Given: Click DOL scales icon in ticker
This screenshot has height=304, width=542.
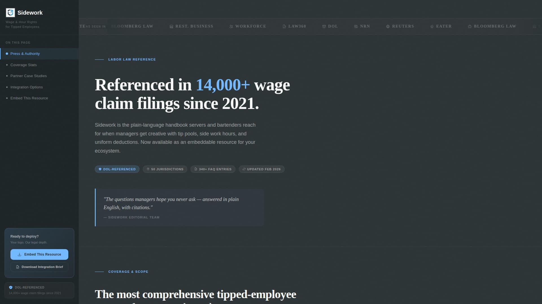Looking at the screenshot, I should 324,26.
